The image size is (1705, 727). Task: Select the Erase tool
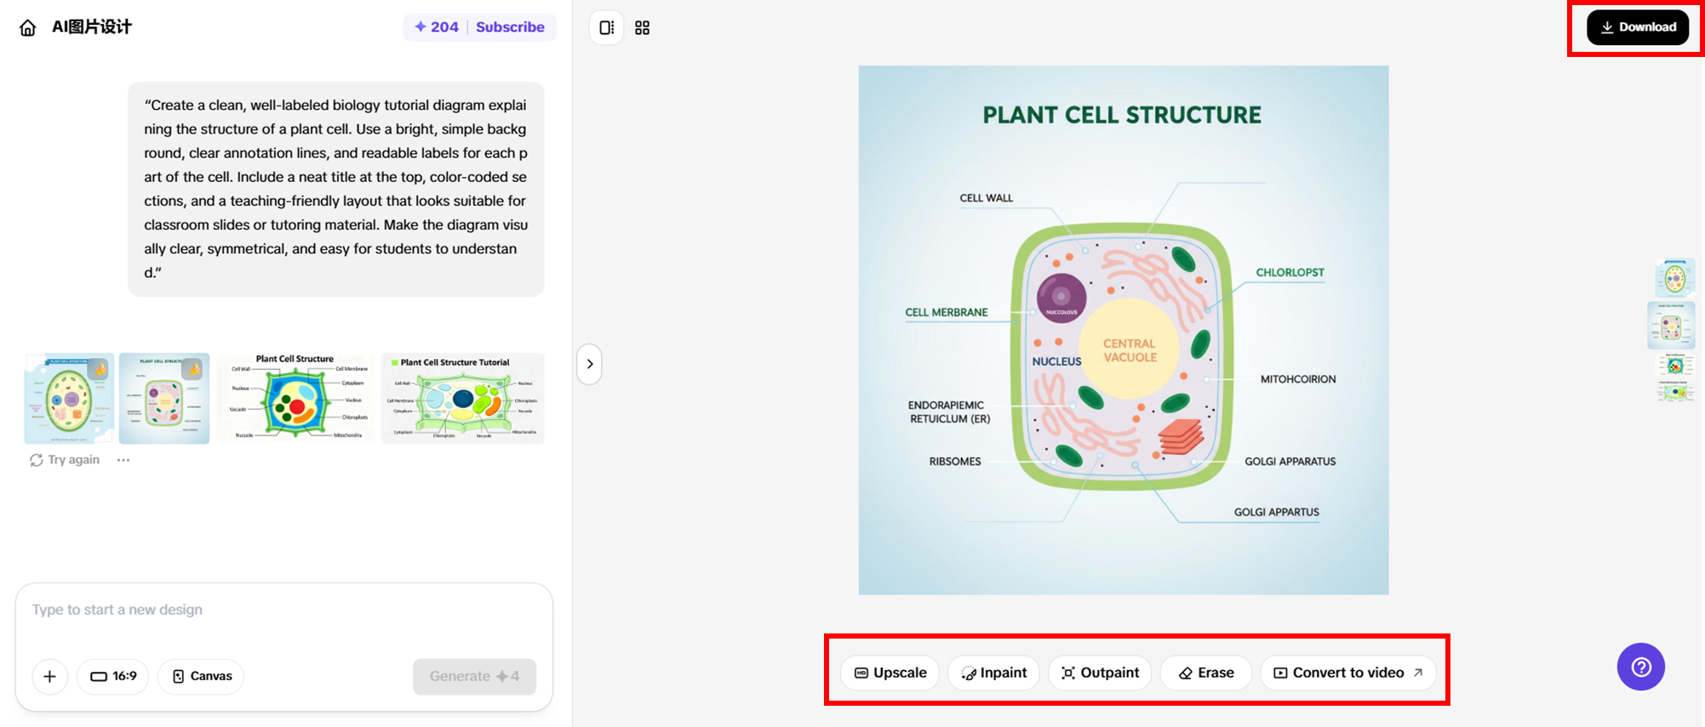pos(1206,673)
